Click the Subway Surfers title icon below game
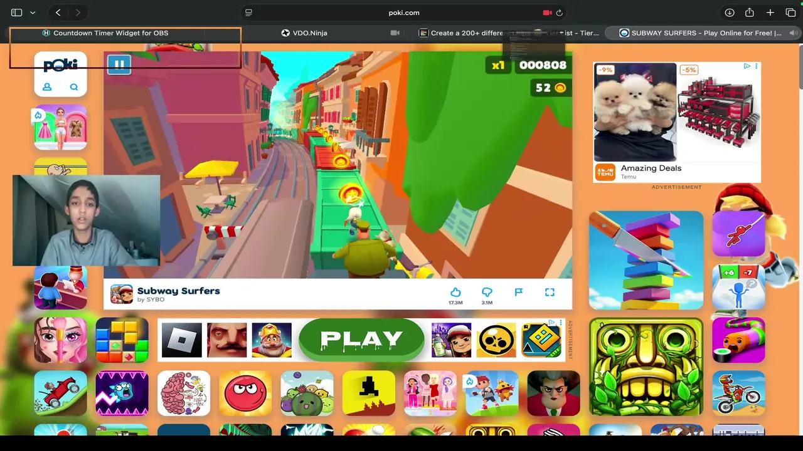This screenshot has width=803, height=451. [122, 294]
